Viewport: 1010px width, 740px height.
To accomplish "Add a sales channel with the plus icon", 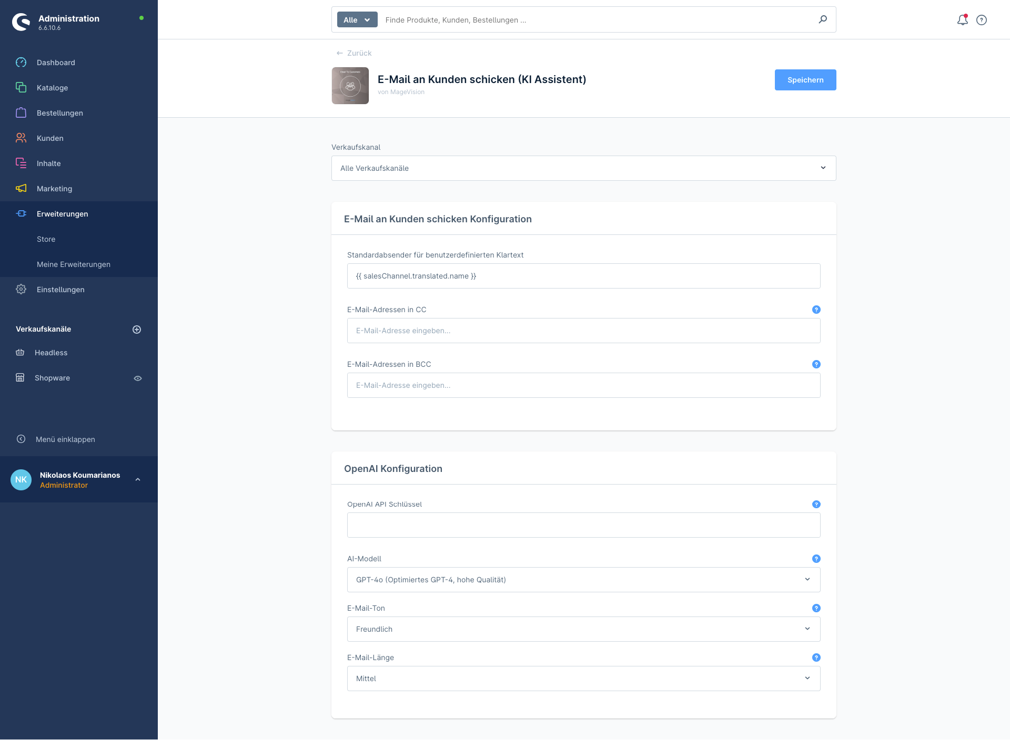I will pyautogui.click(x=137, y=330).
